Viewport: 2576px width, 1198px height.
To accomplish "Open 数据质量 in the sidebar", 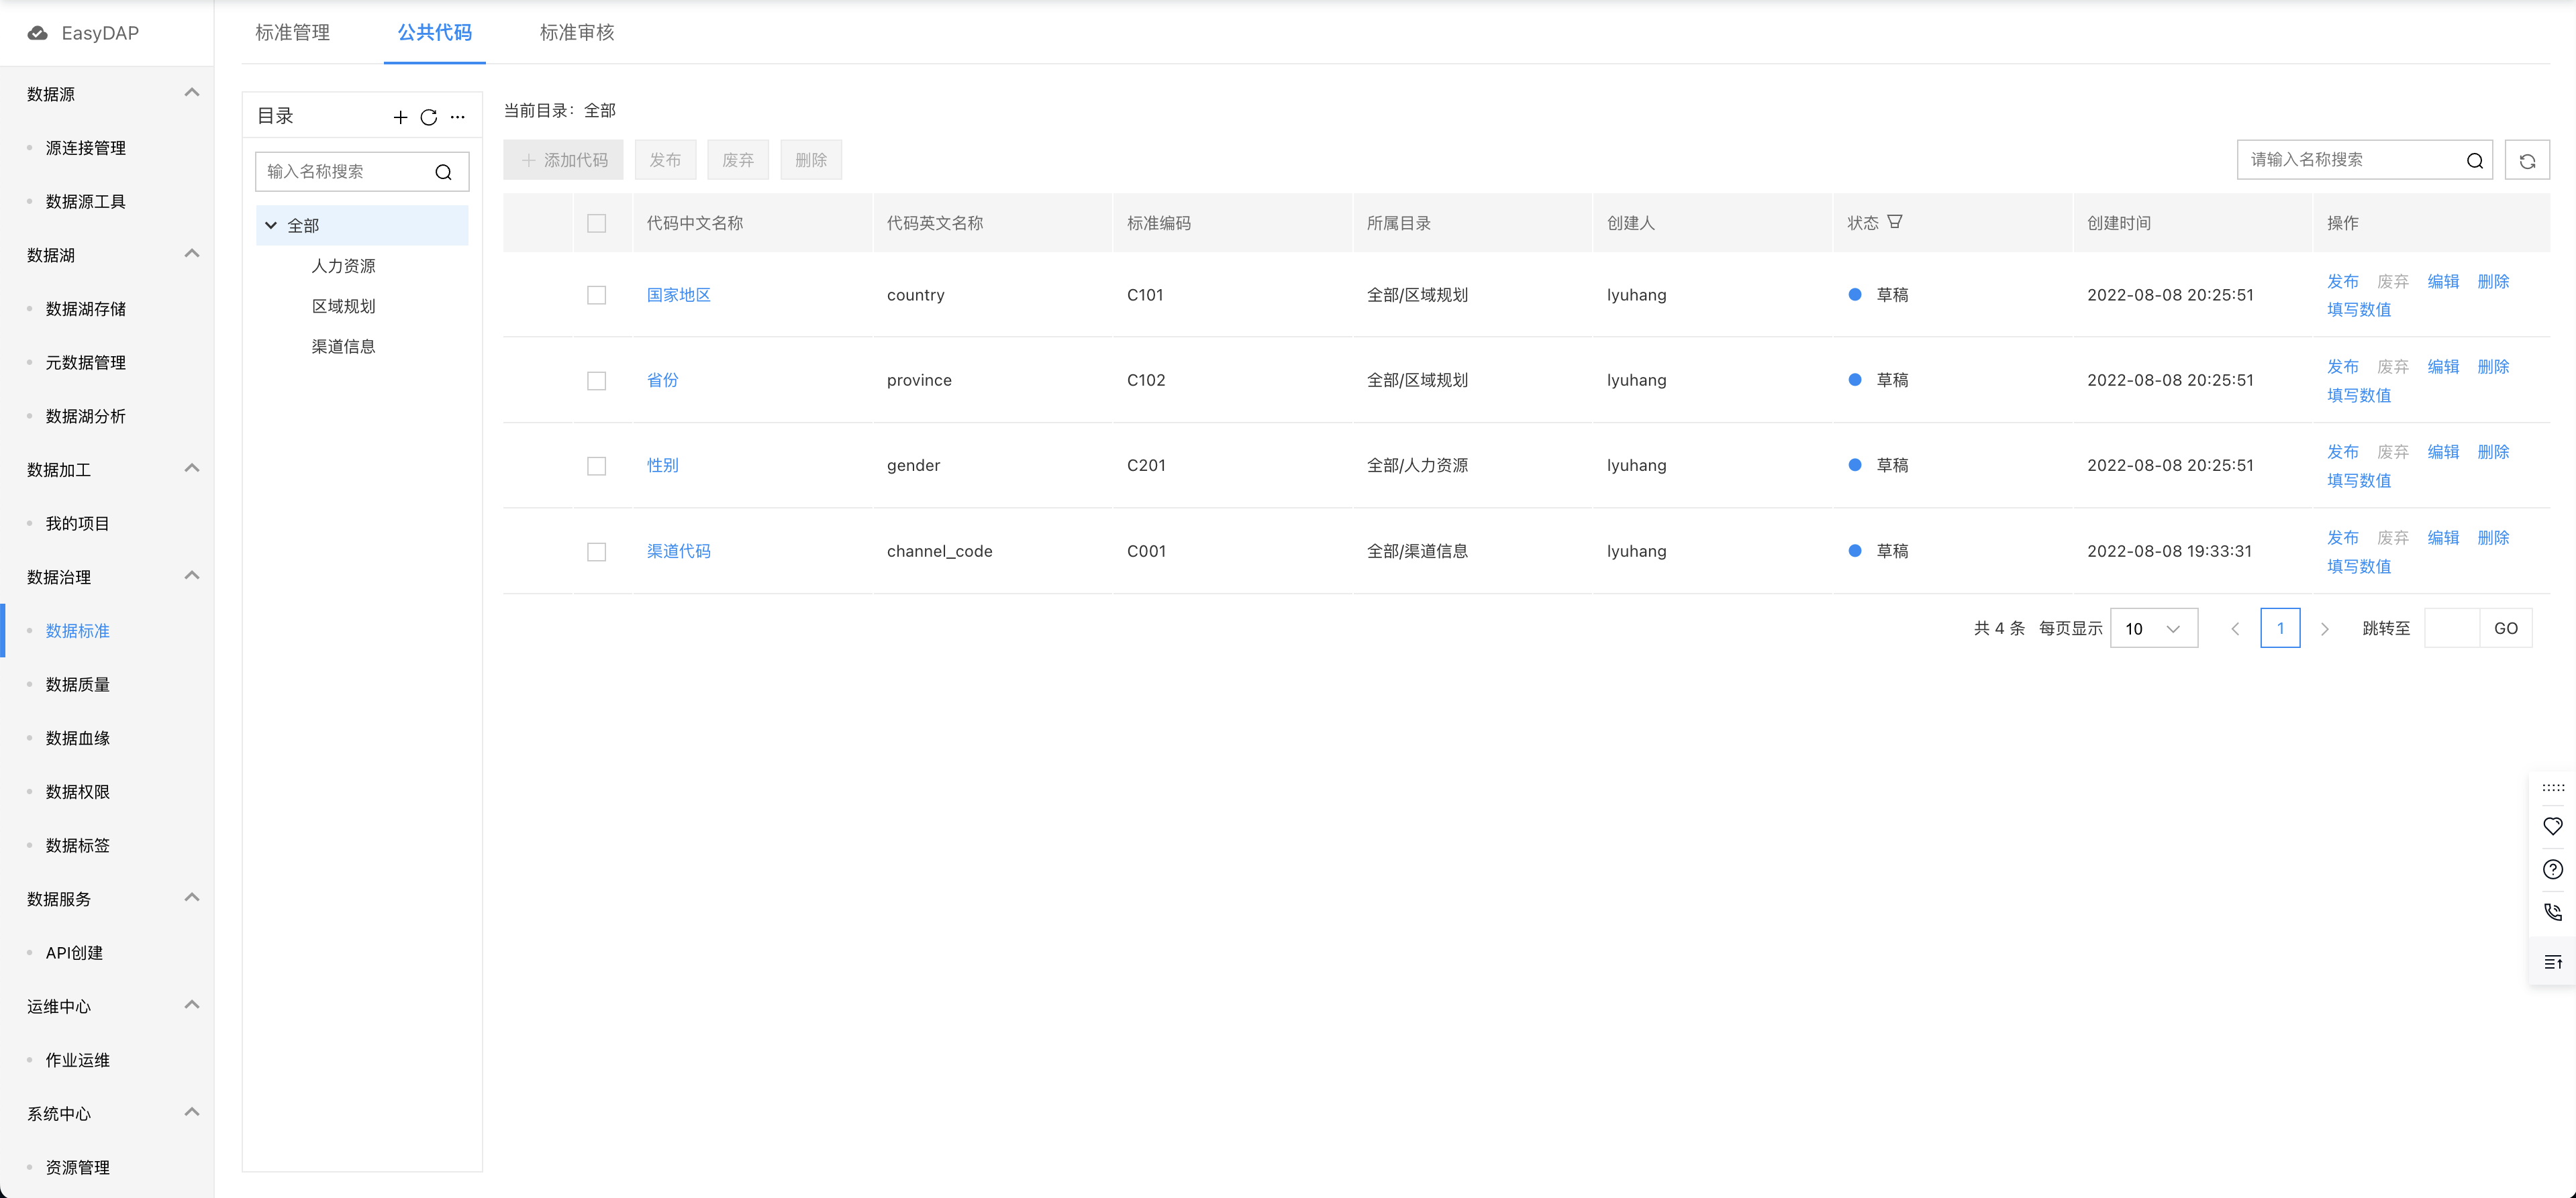I will click(x=78, y=684).
